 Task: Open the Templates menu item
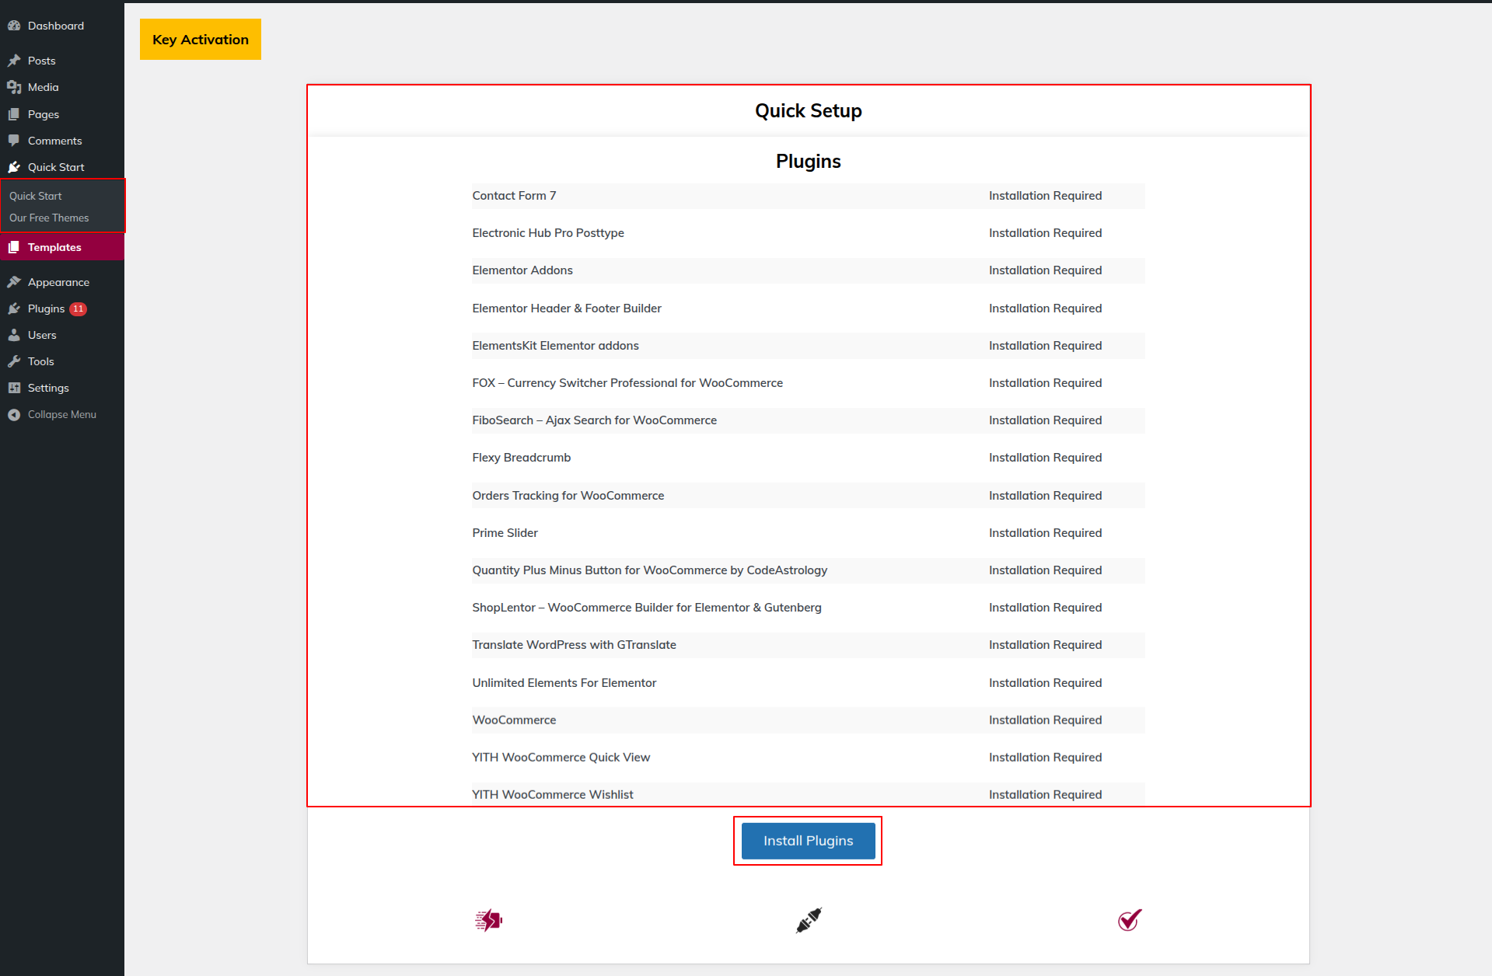(54, 247)
